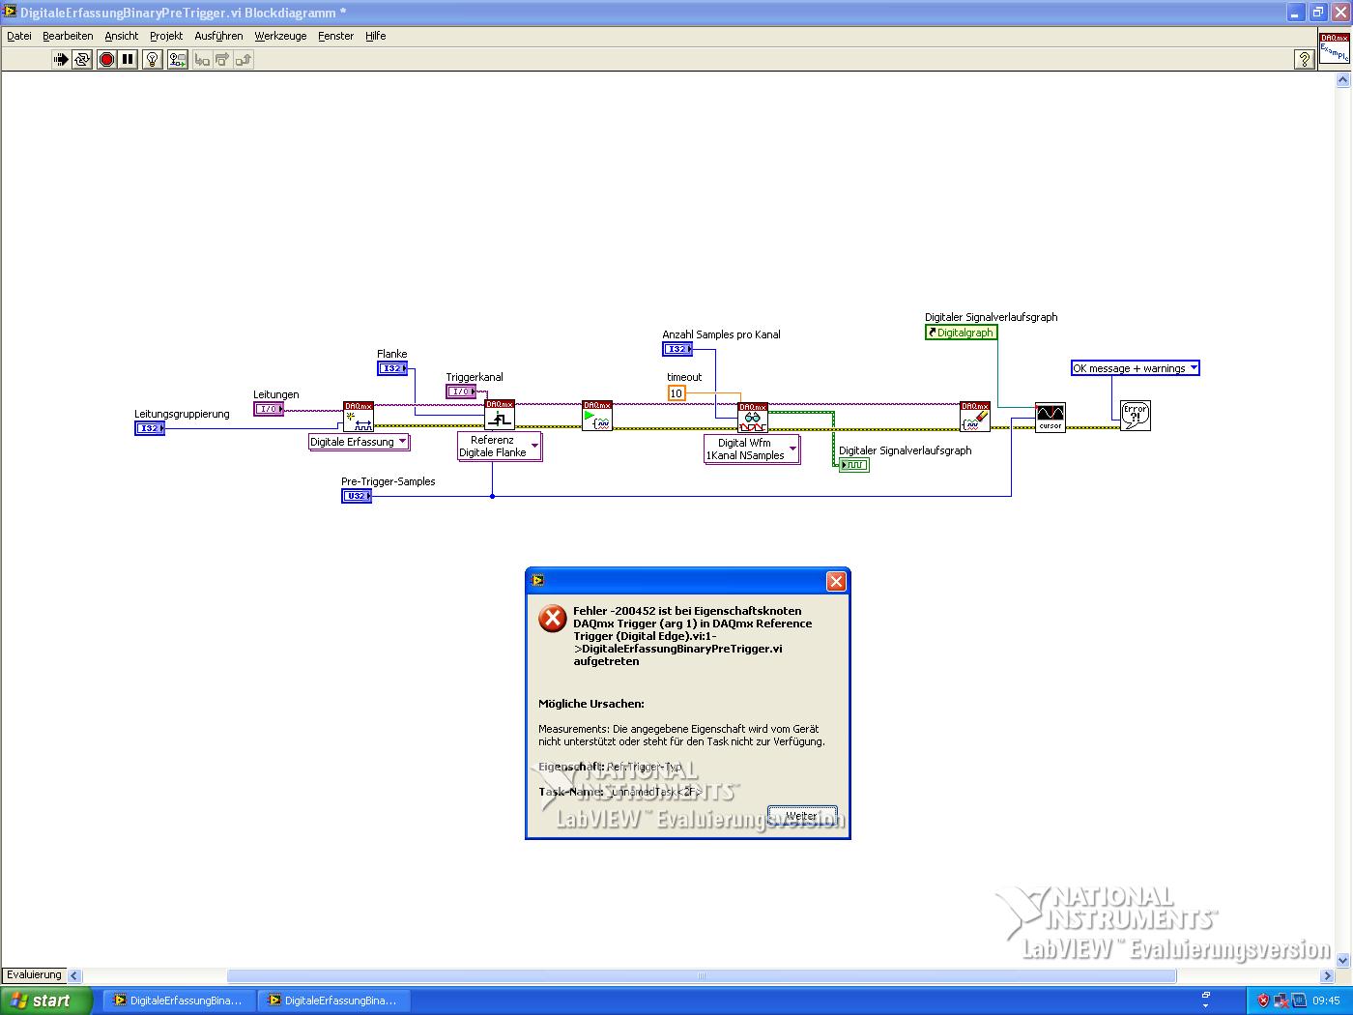Click the Step Into toolbar icon

click(202, 60)
